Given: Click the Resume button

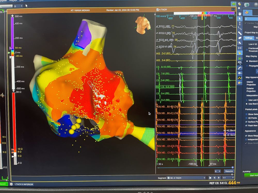Looking at the screenshot, I should pos(229,171).
